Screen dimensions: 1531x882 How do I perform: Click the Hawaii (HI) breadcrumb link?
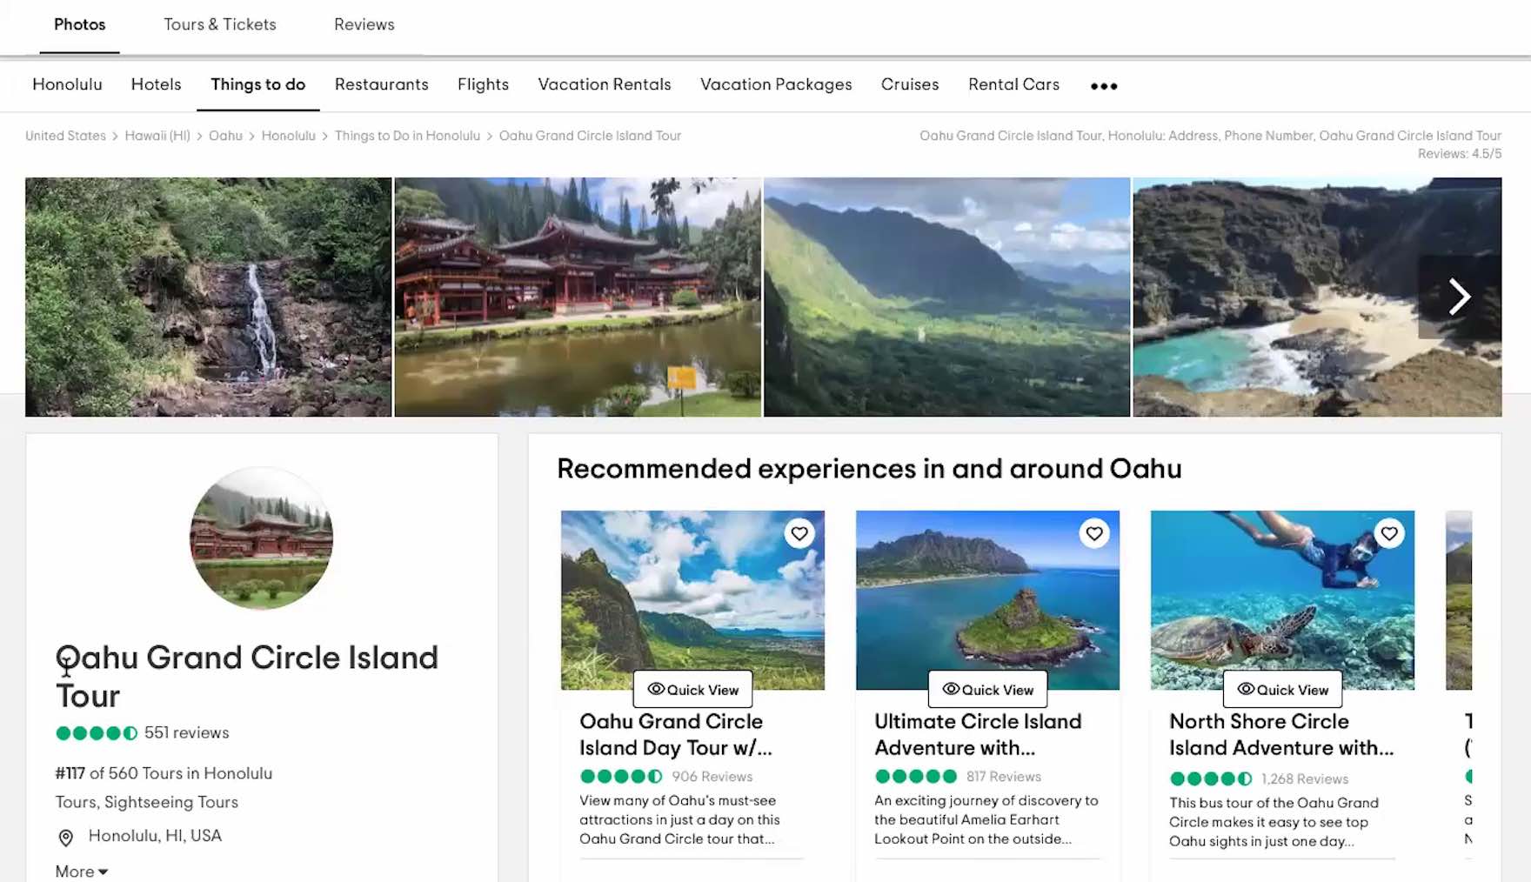click(x=157, y=136)
